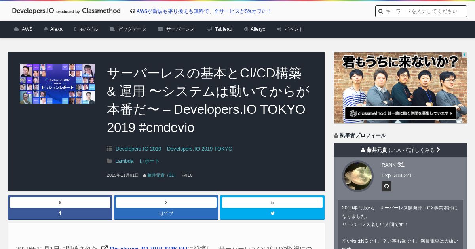Open the イベント menu item
This screenshot has height=249, width=475.
click(x=290, y=29)
